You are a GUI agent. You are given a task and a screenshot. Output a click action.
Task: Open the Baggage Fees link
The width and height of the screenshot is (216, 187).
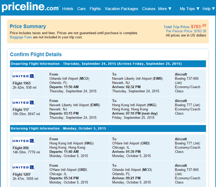pyautogui.click(x=21, y=37)
